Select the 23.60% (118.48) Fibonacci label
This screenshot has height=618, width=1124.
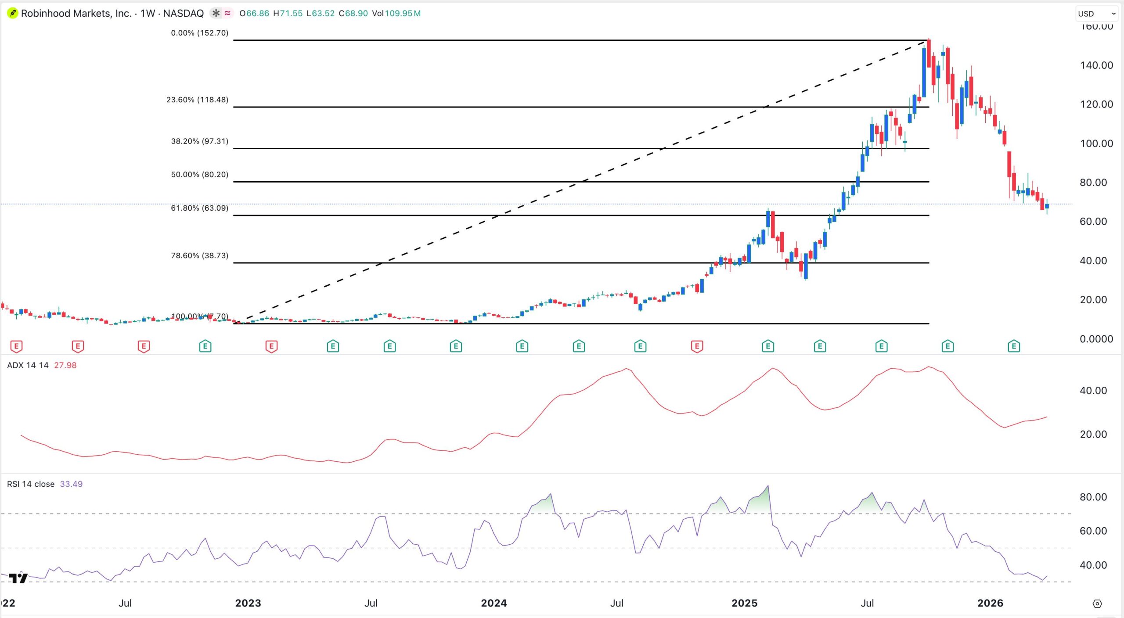tap(198, 100)
